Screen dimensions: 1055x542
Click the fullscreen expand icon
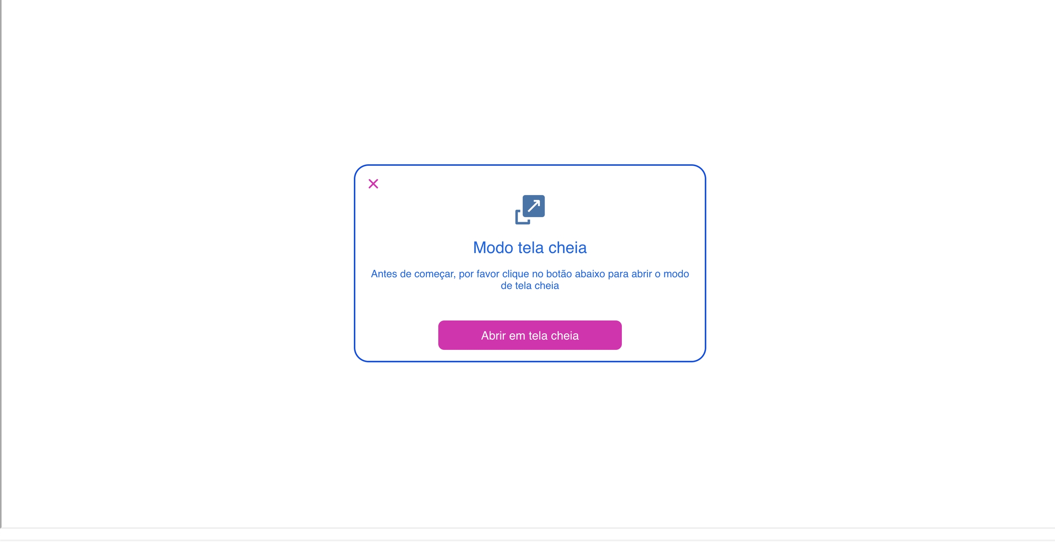pyautogui.click(x=530, y=210)
